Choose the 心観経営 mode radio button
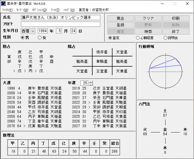This screenshot has height=159, width=194. pos(138,38)
